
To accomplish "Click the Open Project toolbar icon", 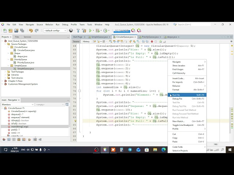I will (x=16, y=31).
